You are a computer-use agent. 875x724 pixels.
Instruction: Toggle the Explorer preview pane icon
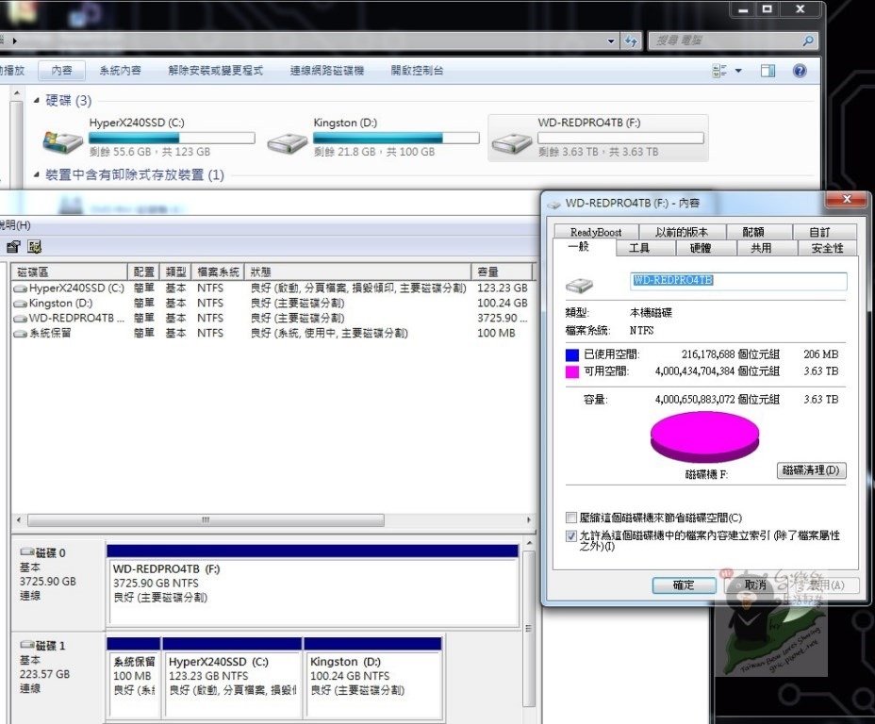click(768, 71)
